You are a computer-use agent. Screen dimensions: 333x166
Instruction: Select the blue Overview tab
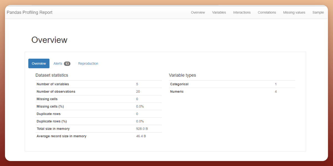[x=39, y=63]
